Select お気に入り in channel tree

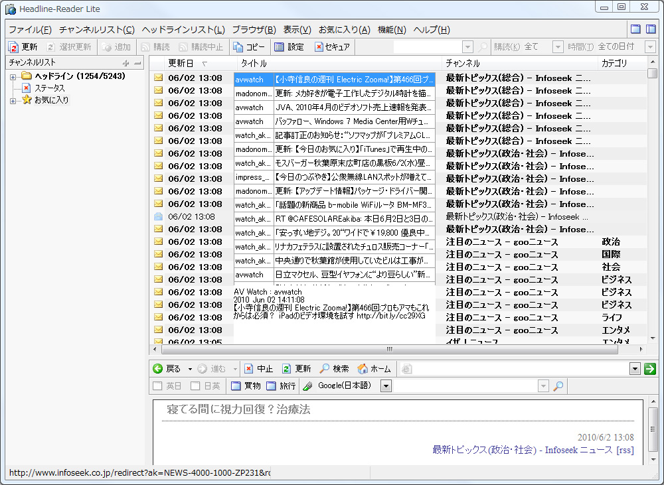51,100
